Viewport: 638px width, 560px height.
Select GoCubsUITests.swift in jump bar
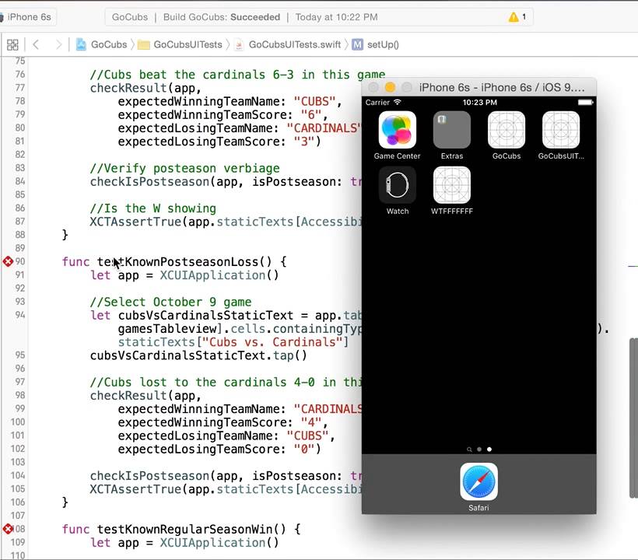point(288,44)
